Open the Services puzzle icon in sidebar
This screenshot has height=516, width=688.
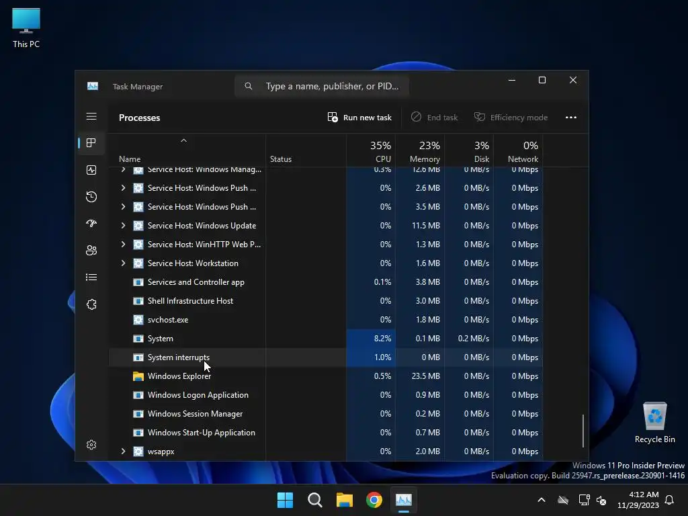91,304
